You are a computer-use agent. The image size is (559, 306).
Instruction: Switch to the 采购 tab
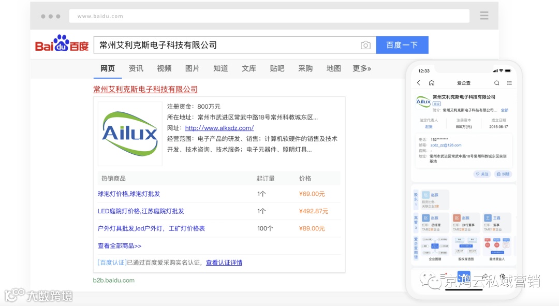[x=305, y=68]
